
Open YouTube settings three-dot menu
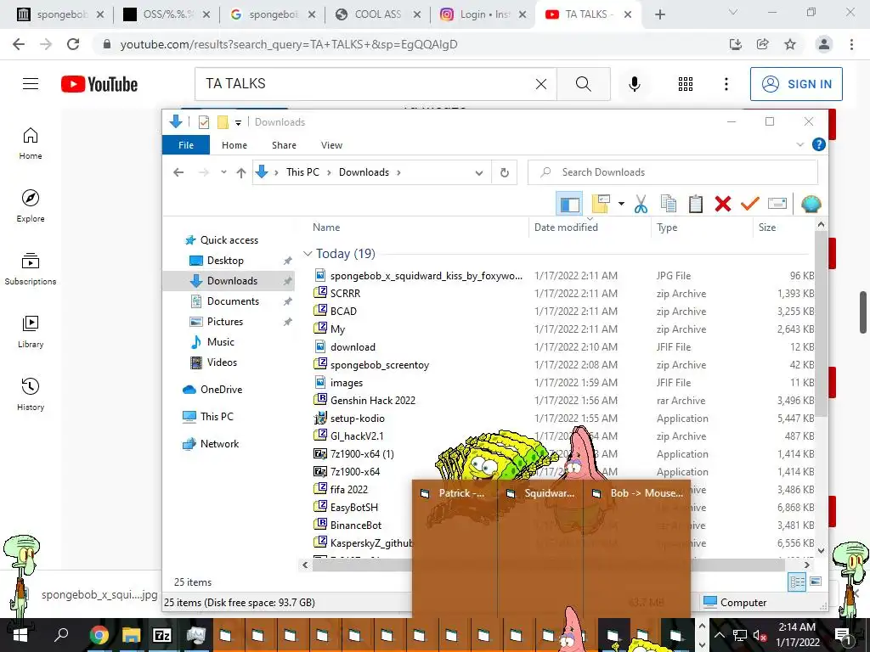coord(726,84)
